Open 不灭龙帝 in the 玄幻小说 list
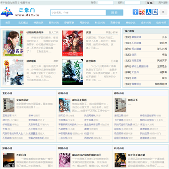169x169 pixels. tap(33, 129)
